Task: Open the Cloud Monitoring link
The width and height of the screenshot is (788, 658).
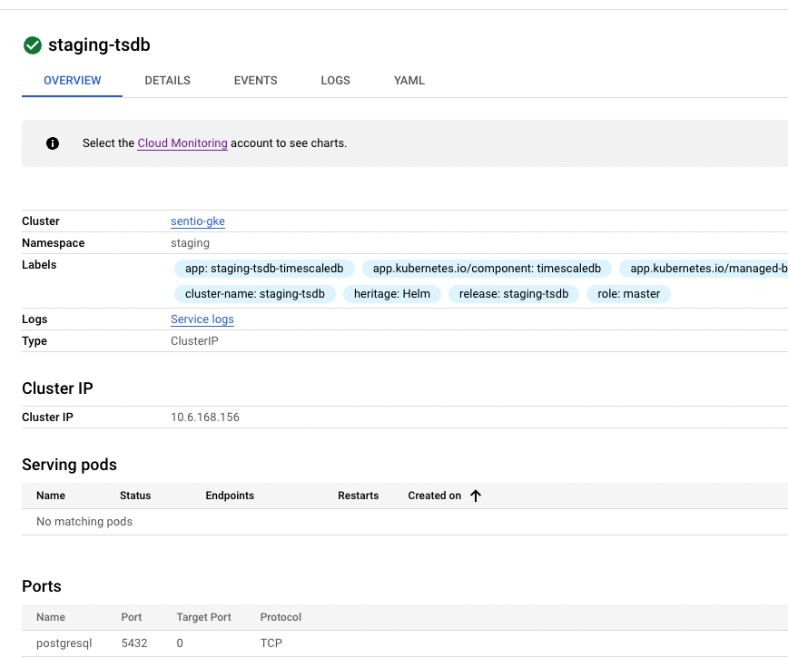Action: click(x=182, y=142)
